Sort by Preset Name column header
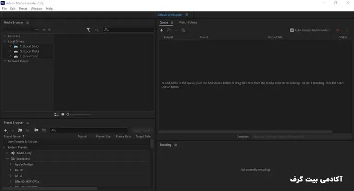This screenshot has height=191, width=354. tap(12, 137)
